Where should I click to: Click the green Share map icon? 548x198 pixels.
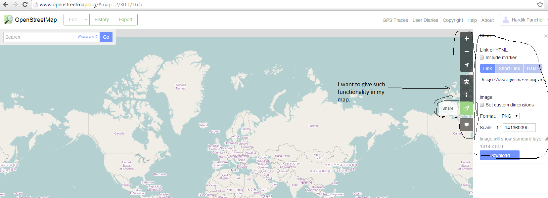pos(466,108)
